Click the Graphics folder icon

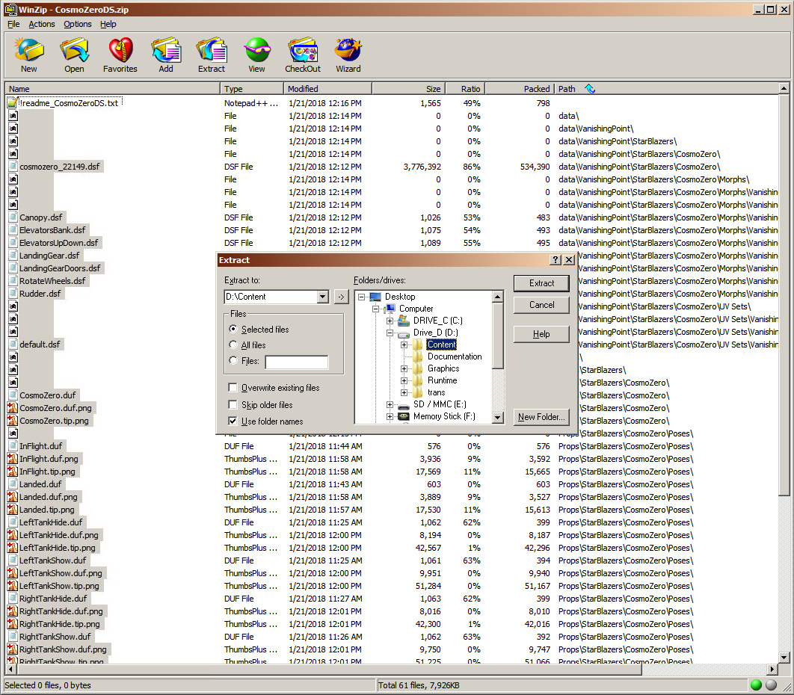click(x=418, y=368)
